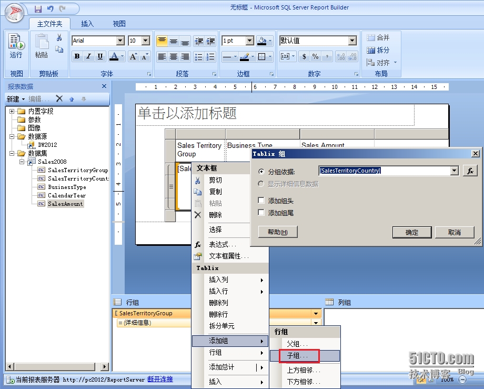Click the Cut scissors icon in ribbon
Image resolution: width=484 pixels, height=389 pixels.
[59, 38]
